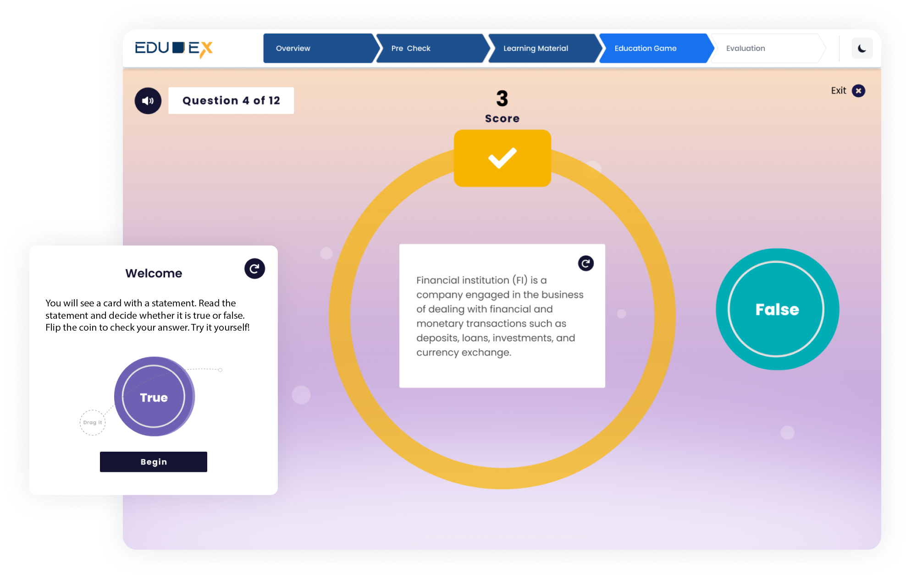Click the Exit X icon

click(858, 91)
